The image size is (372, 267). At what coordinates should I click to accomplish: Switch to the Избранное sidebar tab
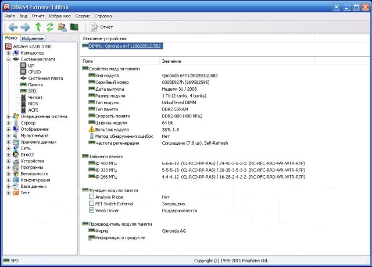33,38
